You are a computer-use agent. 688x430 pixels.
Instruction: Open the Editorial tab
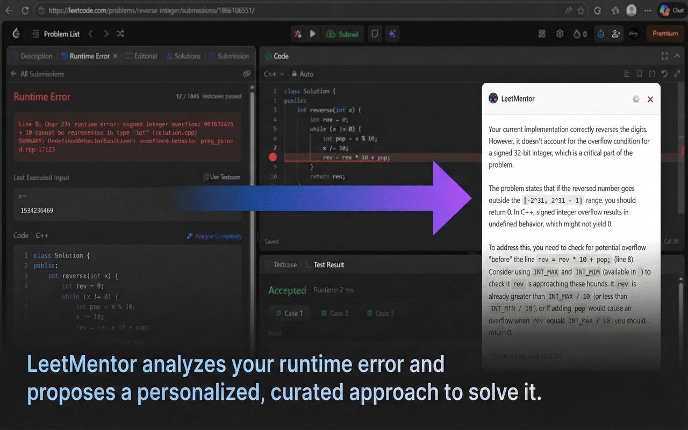141,56
